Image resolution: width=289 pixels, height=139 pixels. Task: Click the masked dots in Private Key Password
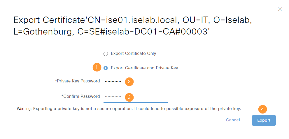coord(113,82)
